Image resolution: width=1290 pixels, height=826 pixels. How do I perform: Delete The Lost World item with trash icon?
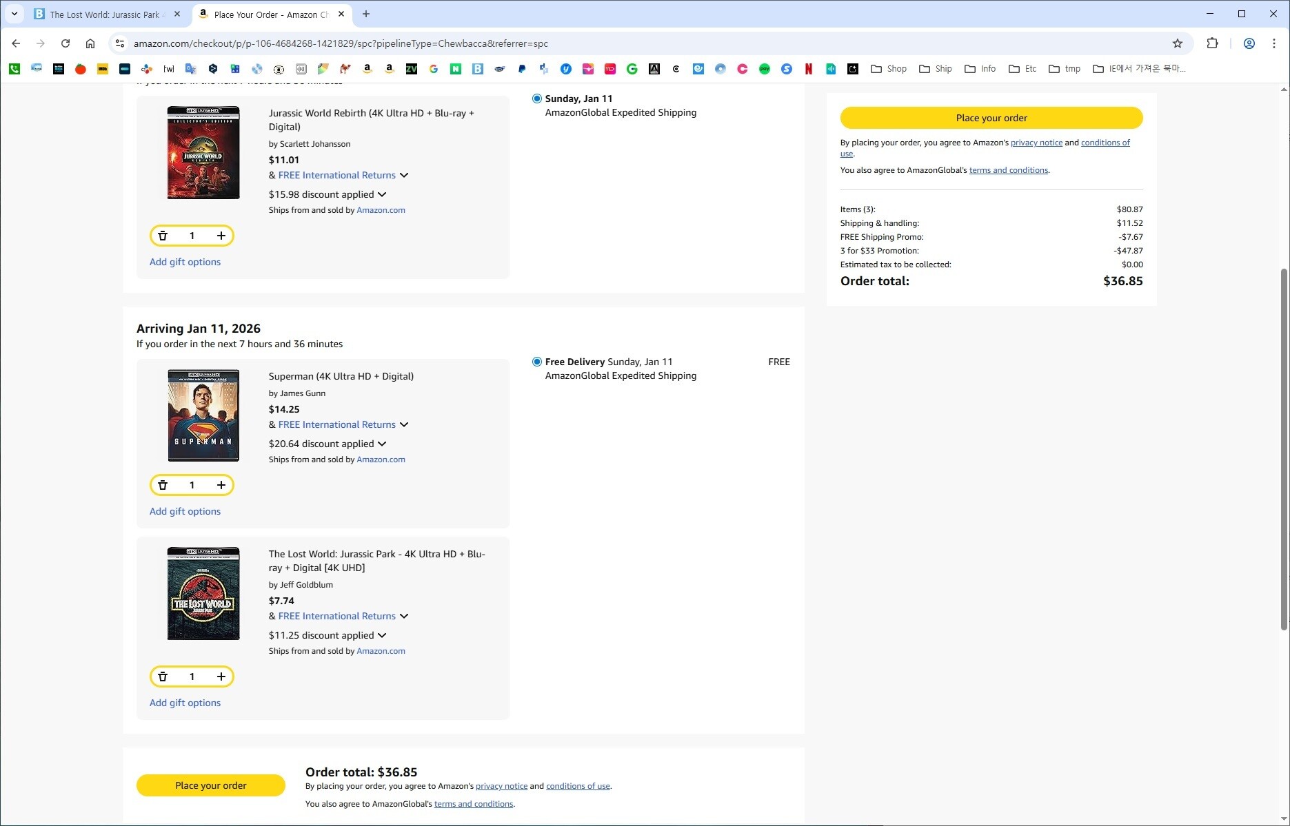163,677
